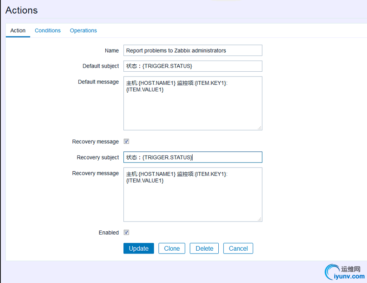
Task: Click the Default message label
Action: 98,82
